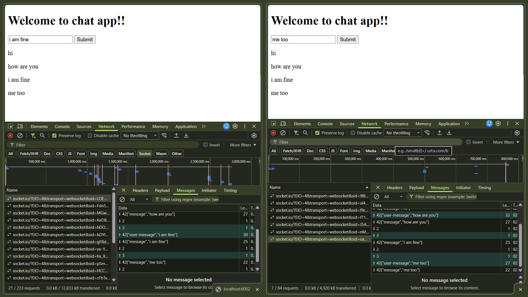Viewport: 528px width, 297px height.
Task: Open DevTools settings gear in left window tab bar
Action: pyautogui.click(x=235, y=126)
